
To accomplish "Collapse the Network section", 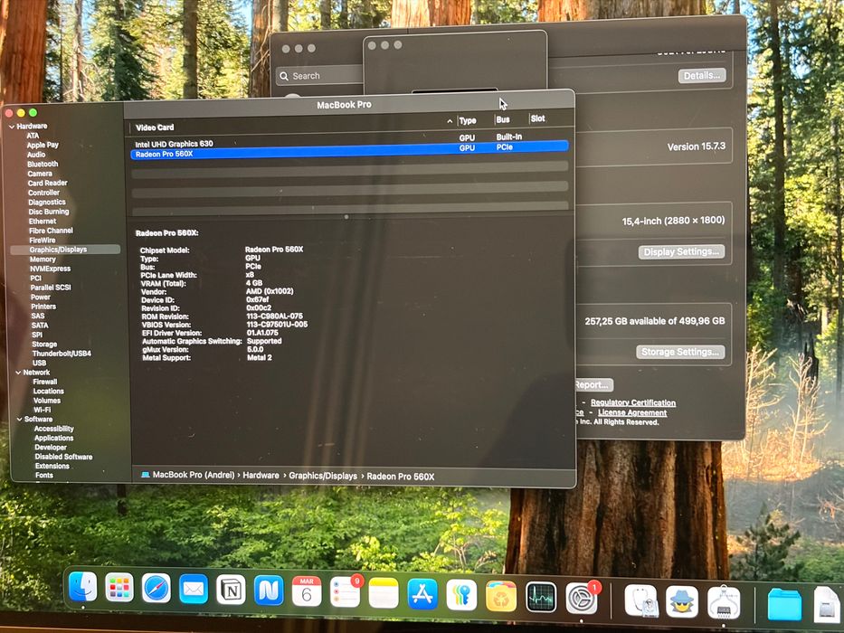I will click(x=18, y=373).
